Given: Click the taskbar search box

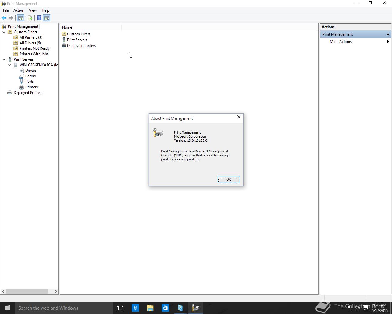Looking at the screenshot, I should pos(64,308).
